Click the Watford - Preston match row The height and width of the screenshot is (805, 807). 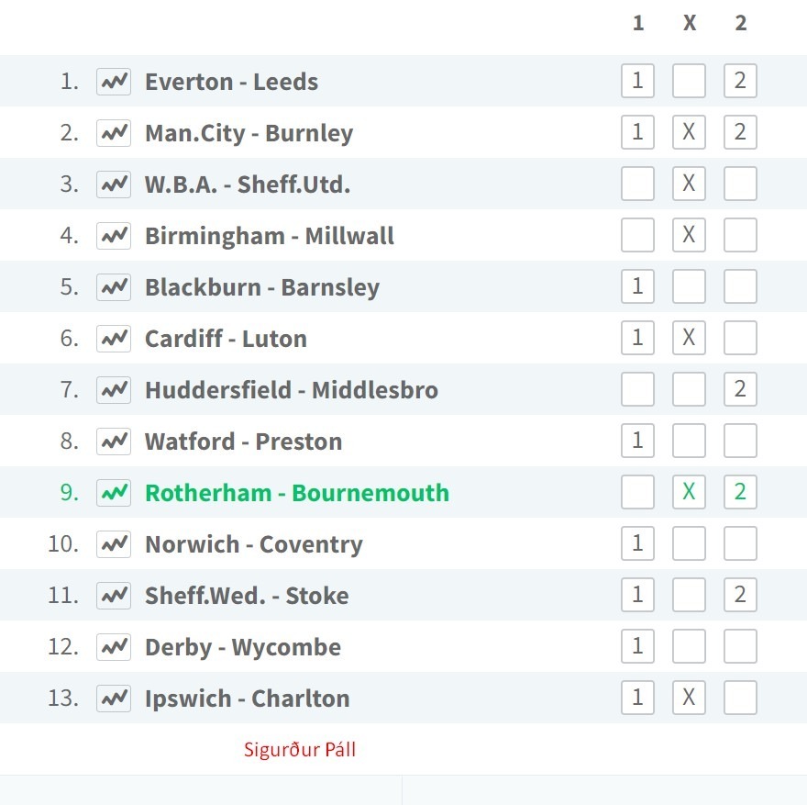coord(403,441)
